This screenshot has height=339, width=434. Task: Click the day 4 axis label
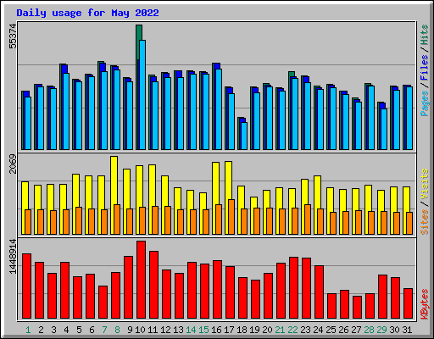pos(66,330)
